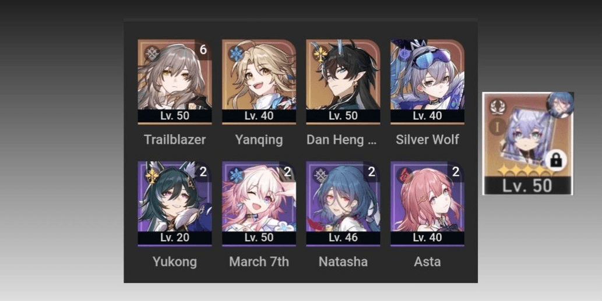Image resolution: width=602 pixels, height=301 pixels.
Task: Click the eidolon number 6 badge on Trailblazer
Action: [203, 49]
